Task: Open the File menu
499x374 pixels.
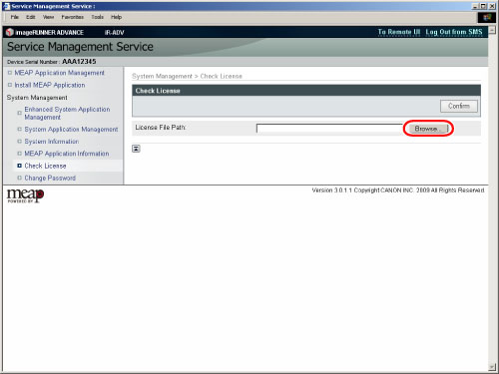Action: (15, 17)
